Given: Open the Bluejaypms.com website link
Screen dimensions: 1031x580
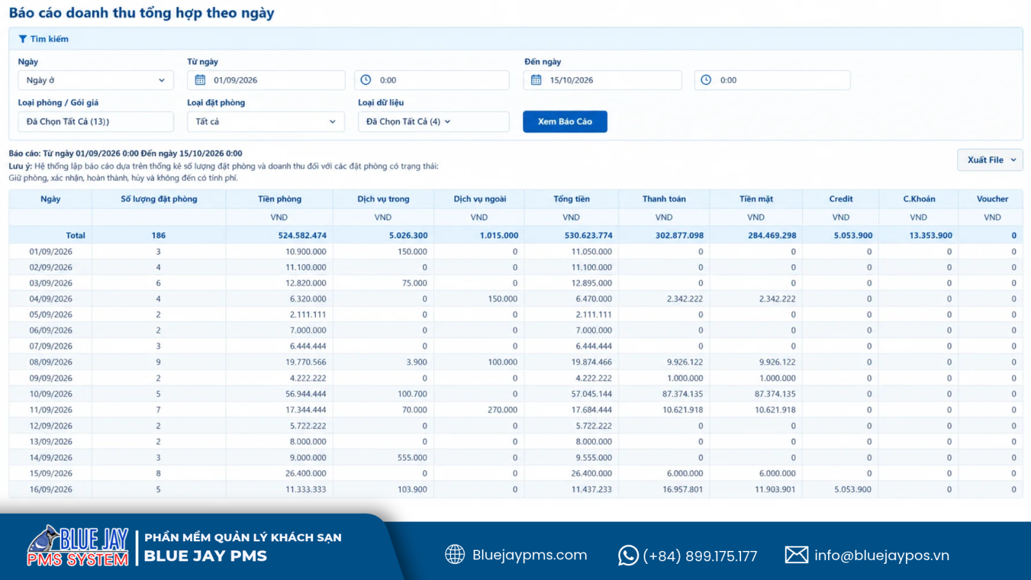Looking at the screenshot, I should 530,555.
